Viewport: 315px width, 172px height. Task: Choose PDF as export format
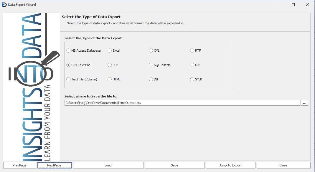pyautogui.click(x=110, y=65)
